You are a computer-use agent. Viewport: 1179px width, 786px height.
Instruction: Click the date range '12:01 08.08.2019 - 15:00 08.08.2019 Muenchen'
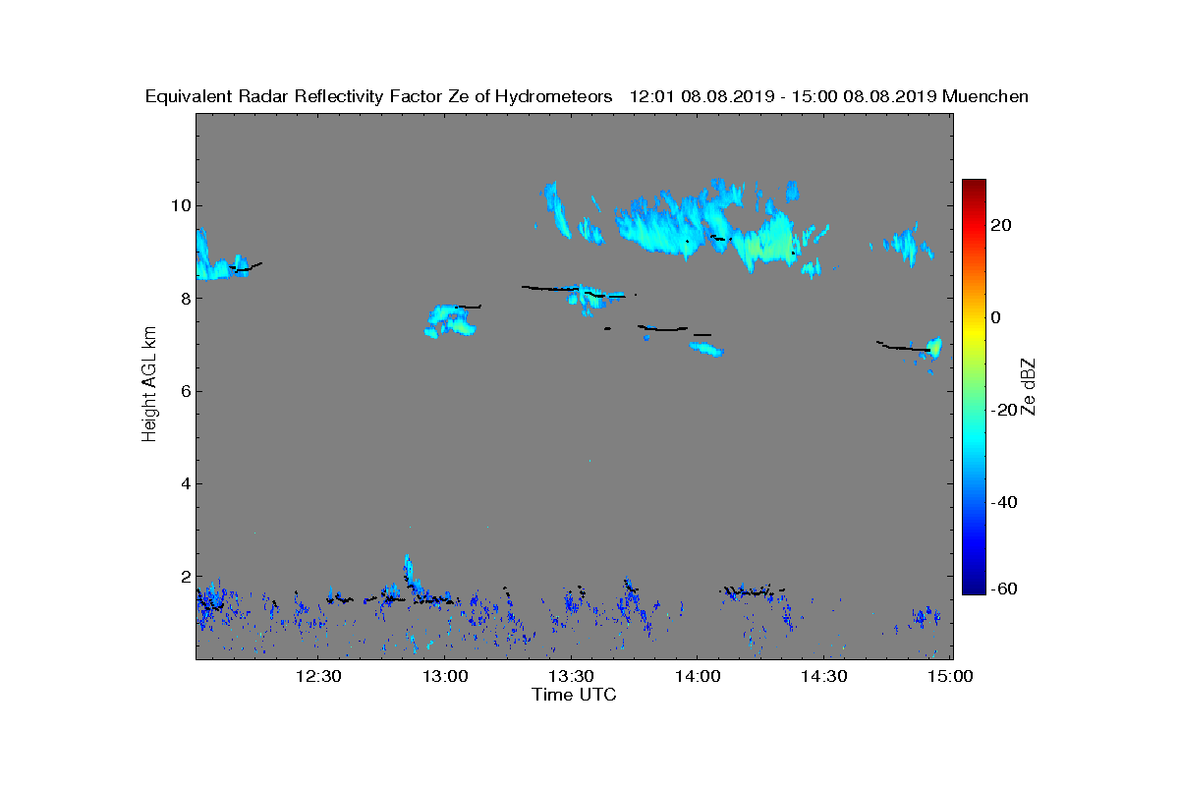(828, 96)
